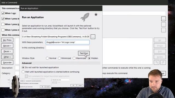
Task: Click the In this working directory field
Action: (x=68, y=48)
